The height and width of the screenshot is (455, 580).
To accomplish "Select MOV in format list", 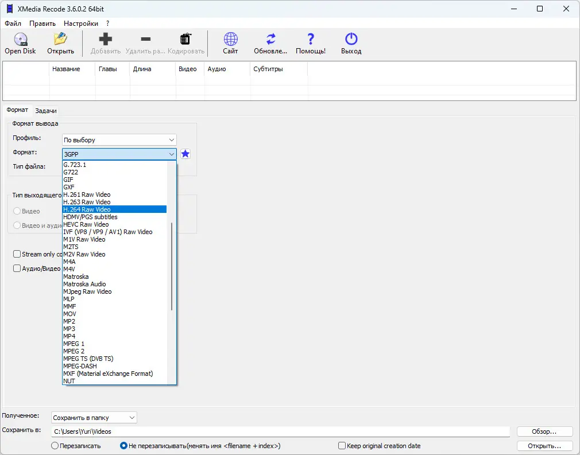I will 115,314.
